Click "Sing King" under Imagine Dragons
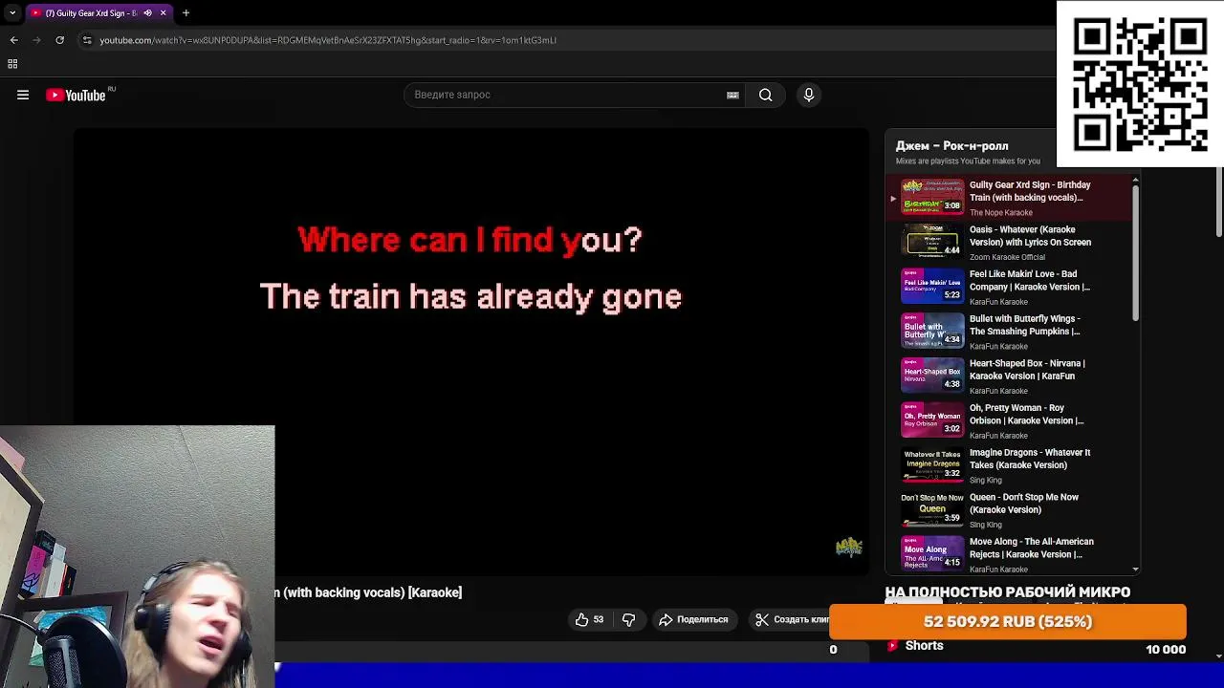 pyautogui.click(x=986, y=481)
